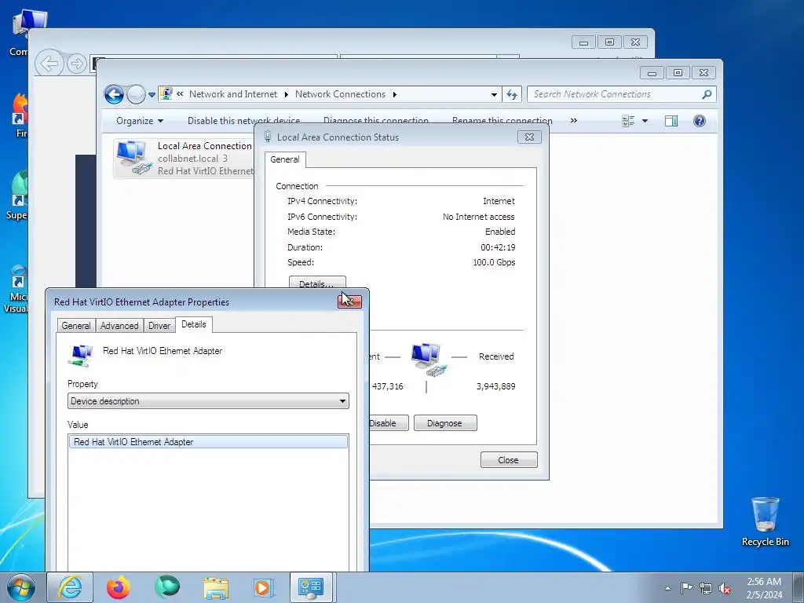Click the Details... button in Status dialog
This screenshot has height=603, width=804.
pos(317,283)
